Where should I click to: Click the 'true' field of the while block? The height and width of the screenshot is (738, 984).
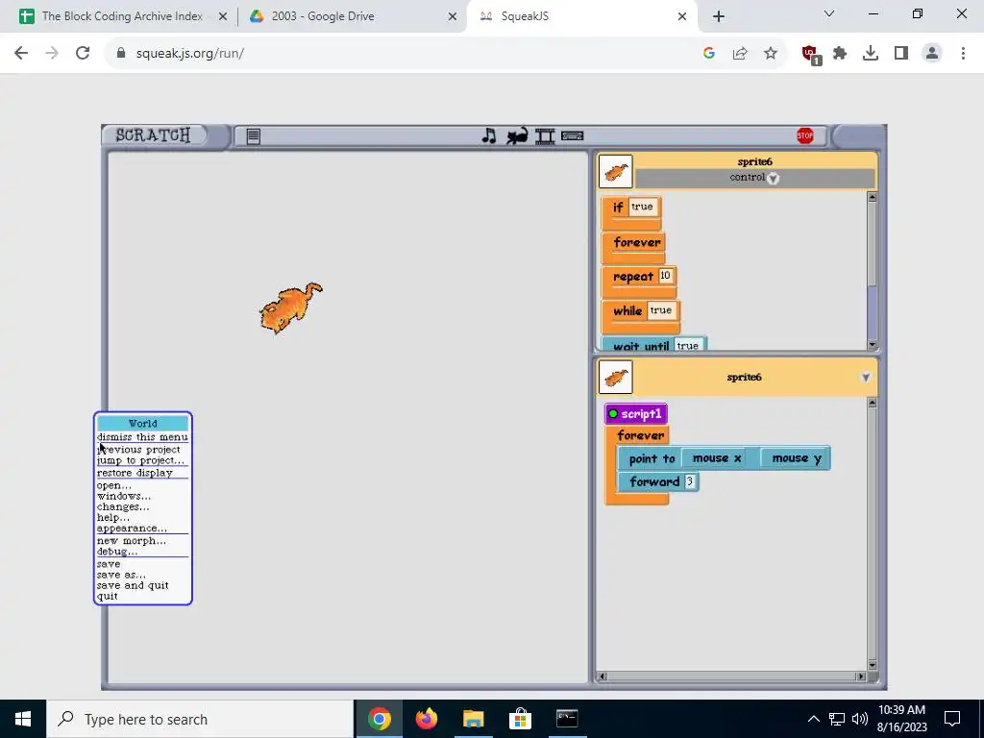[661, 310]
